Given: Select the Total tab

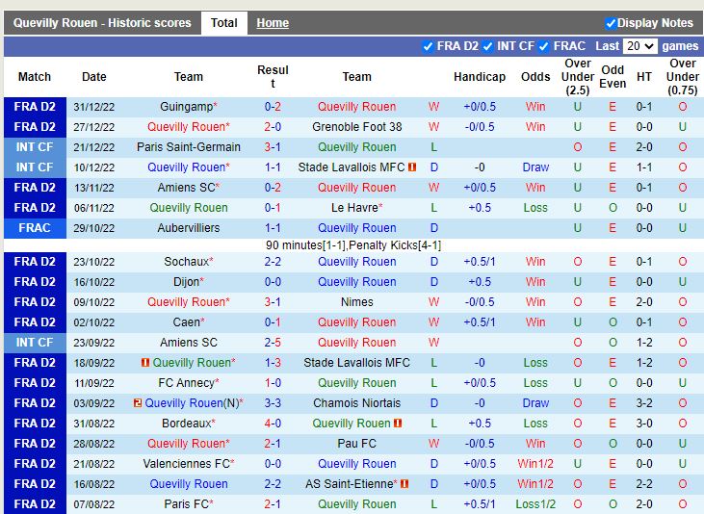Looking at the screenshot, I should 224,23.
